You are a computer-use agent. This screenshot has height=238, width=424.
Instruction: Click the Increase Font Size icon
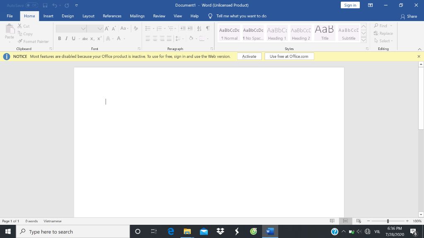106,29
